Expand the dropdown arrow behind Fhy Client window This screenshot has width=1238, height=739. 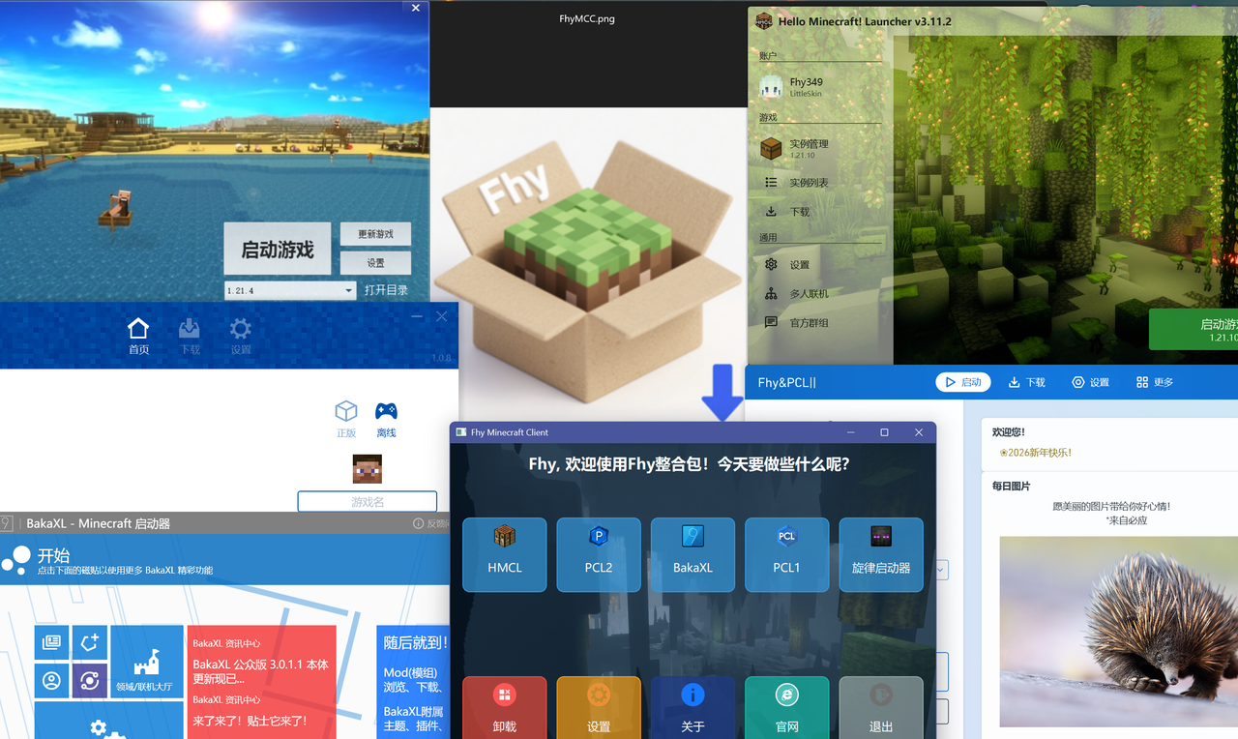tap(941, 570)
